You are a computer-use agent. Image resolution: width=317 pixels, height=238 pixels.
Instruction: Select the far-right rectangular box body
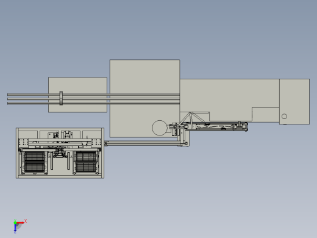(294, 101)
